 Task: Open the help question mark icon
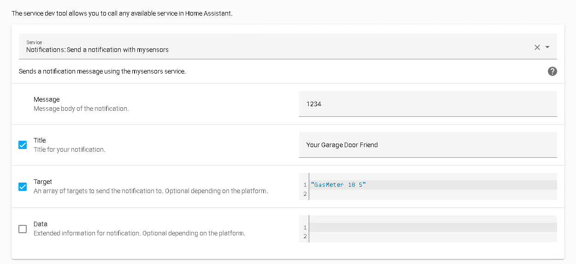[x=552, y=71]
